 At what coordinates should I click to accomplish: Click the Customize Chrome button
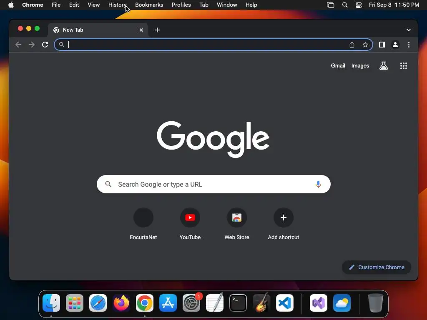pyautogui.click(x=377, y=267)
